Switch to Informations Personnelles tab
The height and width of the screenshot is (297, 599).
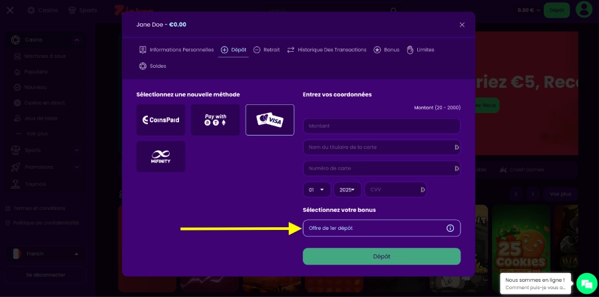pos(176,50)
